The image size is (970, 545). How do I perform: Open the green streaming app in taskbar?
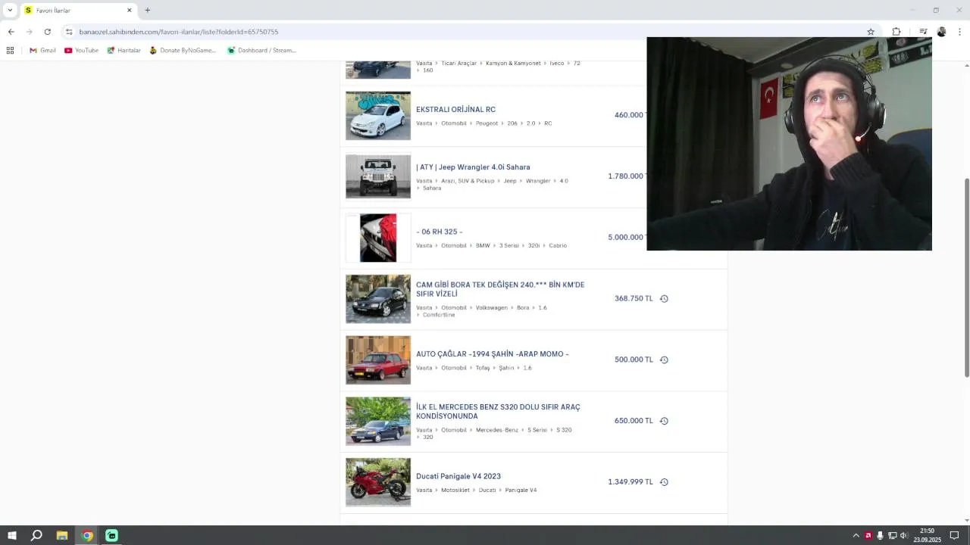click(111, 535)
